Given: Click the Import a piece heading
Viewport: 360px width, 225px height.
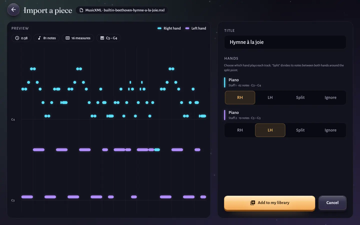Looking at the screenshot, I should pyautogui.click(x=48, y=10).
